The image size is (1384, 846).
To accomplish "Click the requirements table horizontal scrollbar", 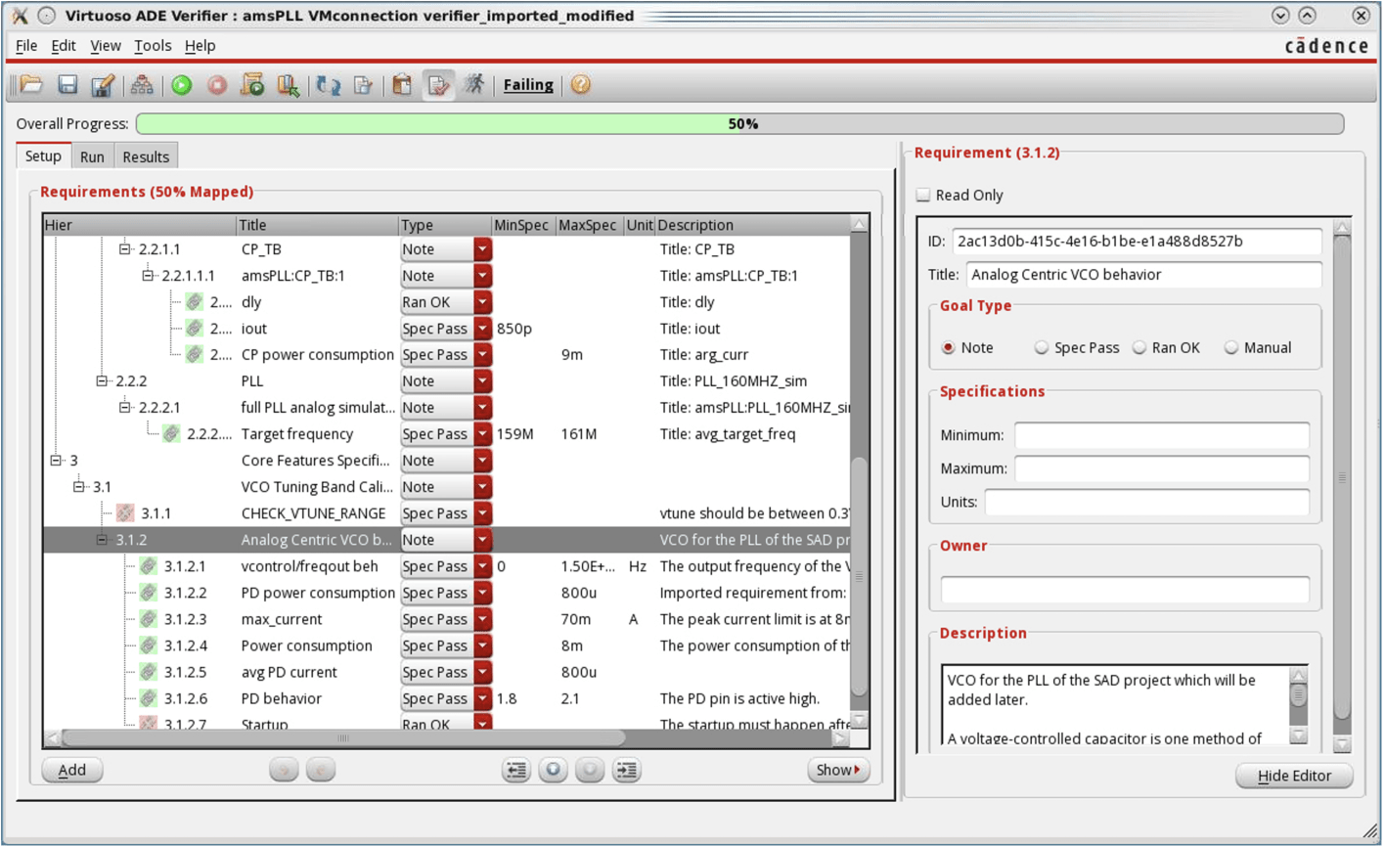I will (x=342, y=738).
